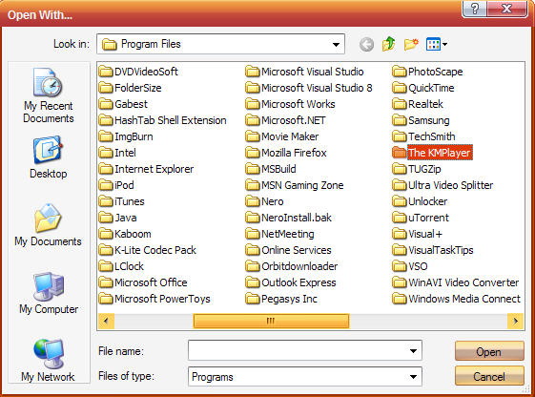The width and height of the screenshot is (535, 397).
Task: Click the MSN Gaming Zone folder name
Action: (x=302, y=185)
